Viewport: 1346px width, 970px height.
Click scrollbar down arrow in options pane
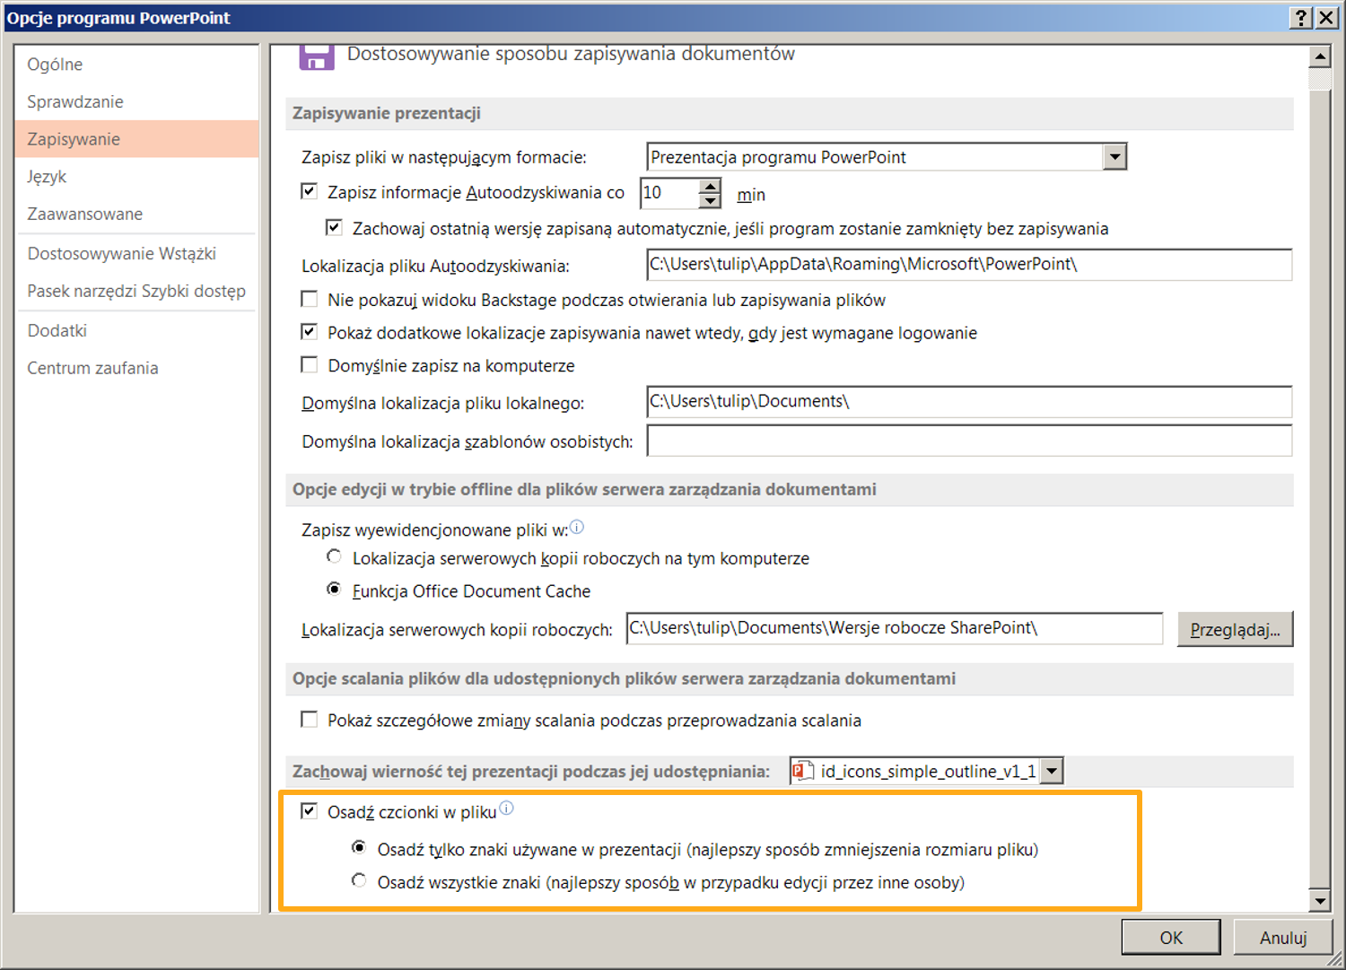point(1319,900)
